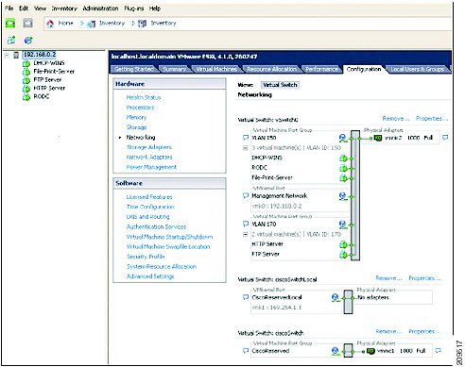Open Properties link for vSwitch0
The image size is (465, 367).
click(x=432, y=119)
